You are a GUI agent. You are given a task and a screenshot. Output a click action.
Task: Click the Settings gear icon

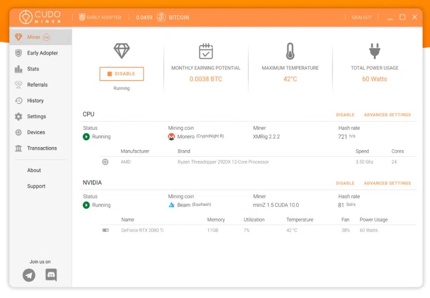(x=19, y=116)
